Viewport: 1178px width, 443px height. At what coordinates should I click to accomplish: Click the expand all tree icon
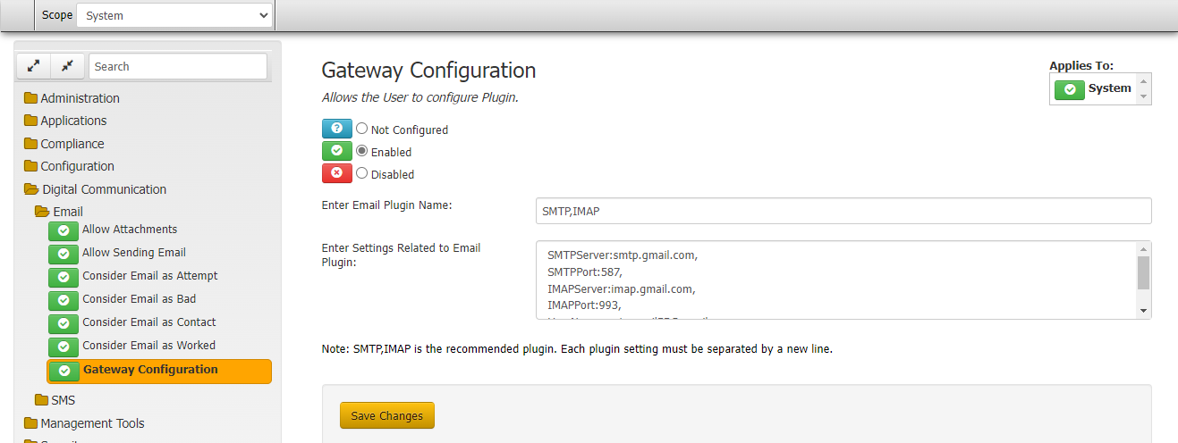point(33,66)
